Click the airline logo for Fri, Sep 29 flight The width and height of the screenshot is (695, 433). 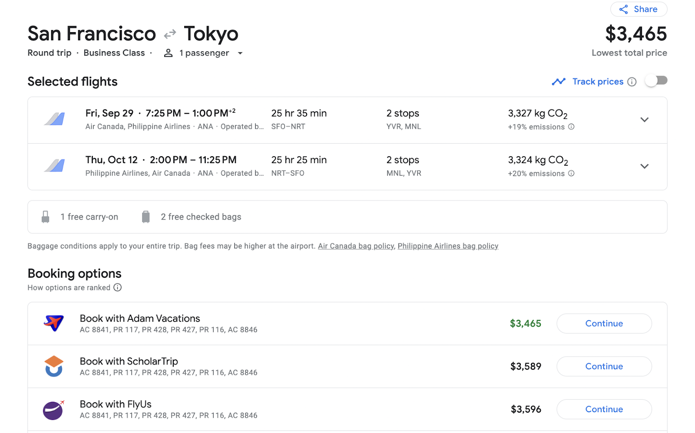click(x=55, y=119)
